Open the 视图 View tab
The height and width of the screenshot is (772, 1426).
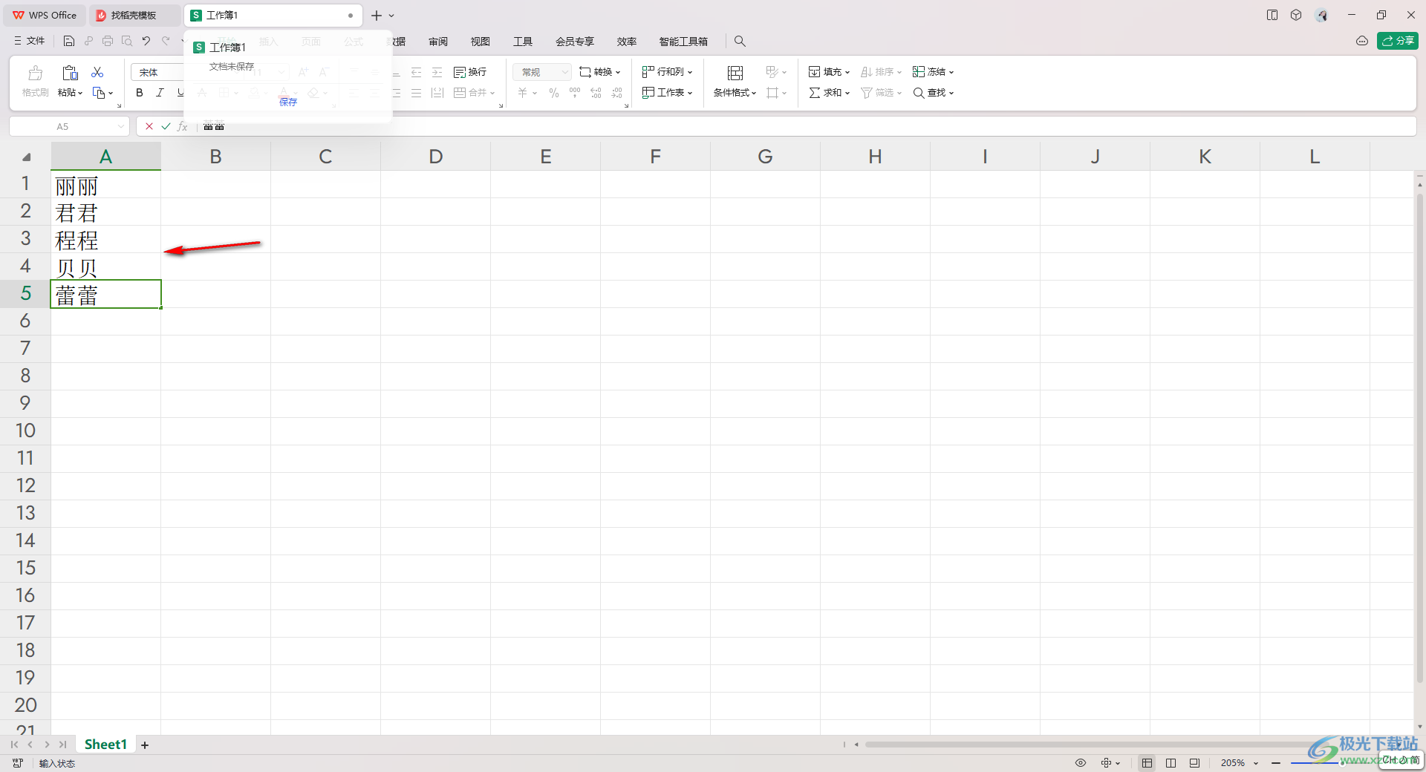(481, 42)
